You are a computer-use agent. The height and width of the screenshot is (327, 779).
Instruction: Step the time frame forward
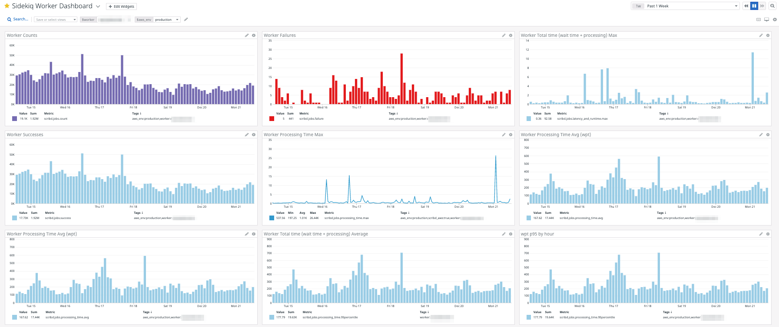tap(762, 6)
